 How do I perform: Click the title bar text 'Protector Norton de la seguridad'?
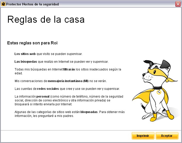[32, 4]
